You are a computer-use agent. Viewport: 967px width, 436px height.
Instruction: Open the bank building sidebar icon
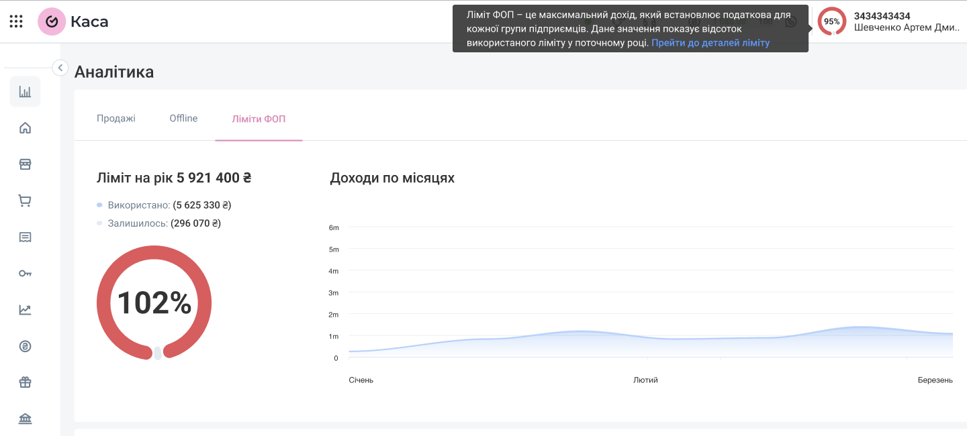(25, 419)
